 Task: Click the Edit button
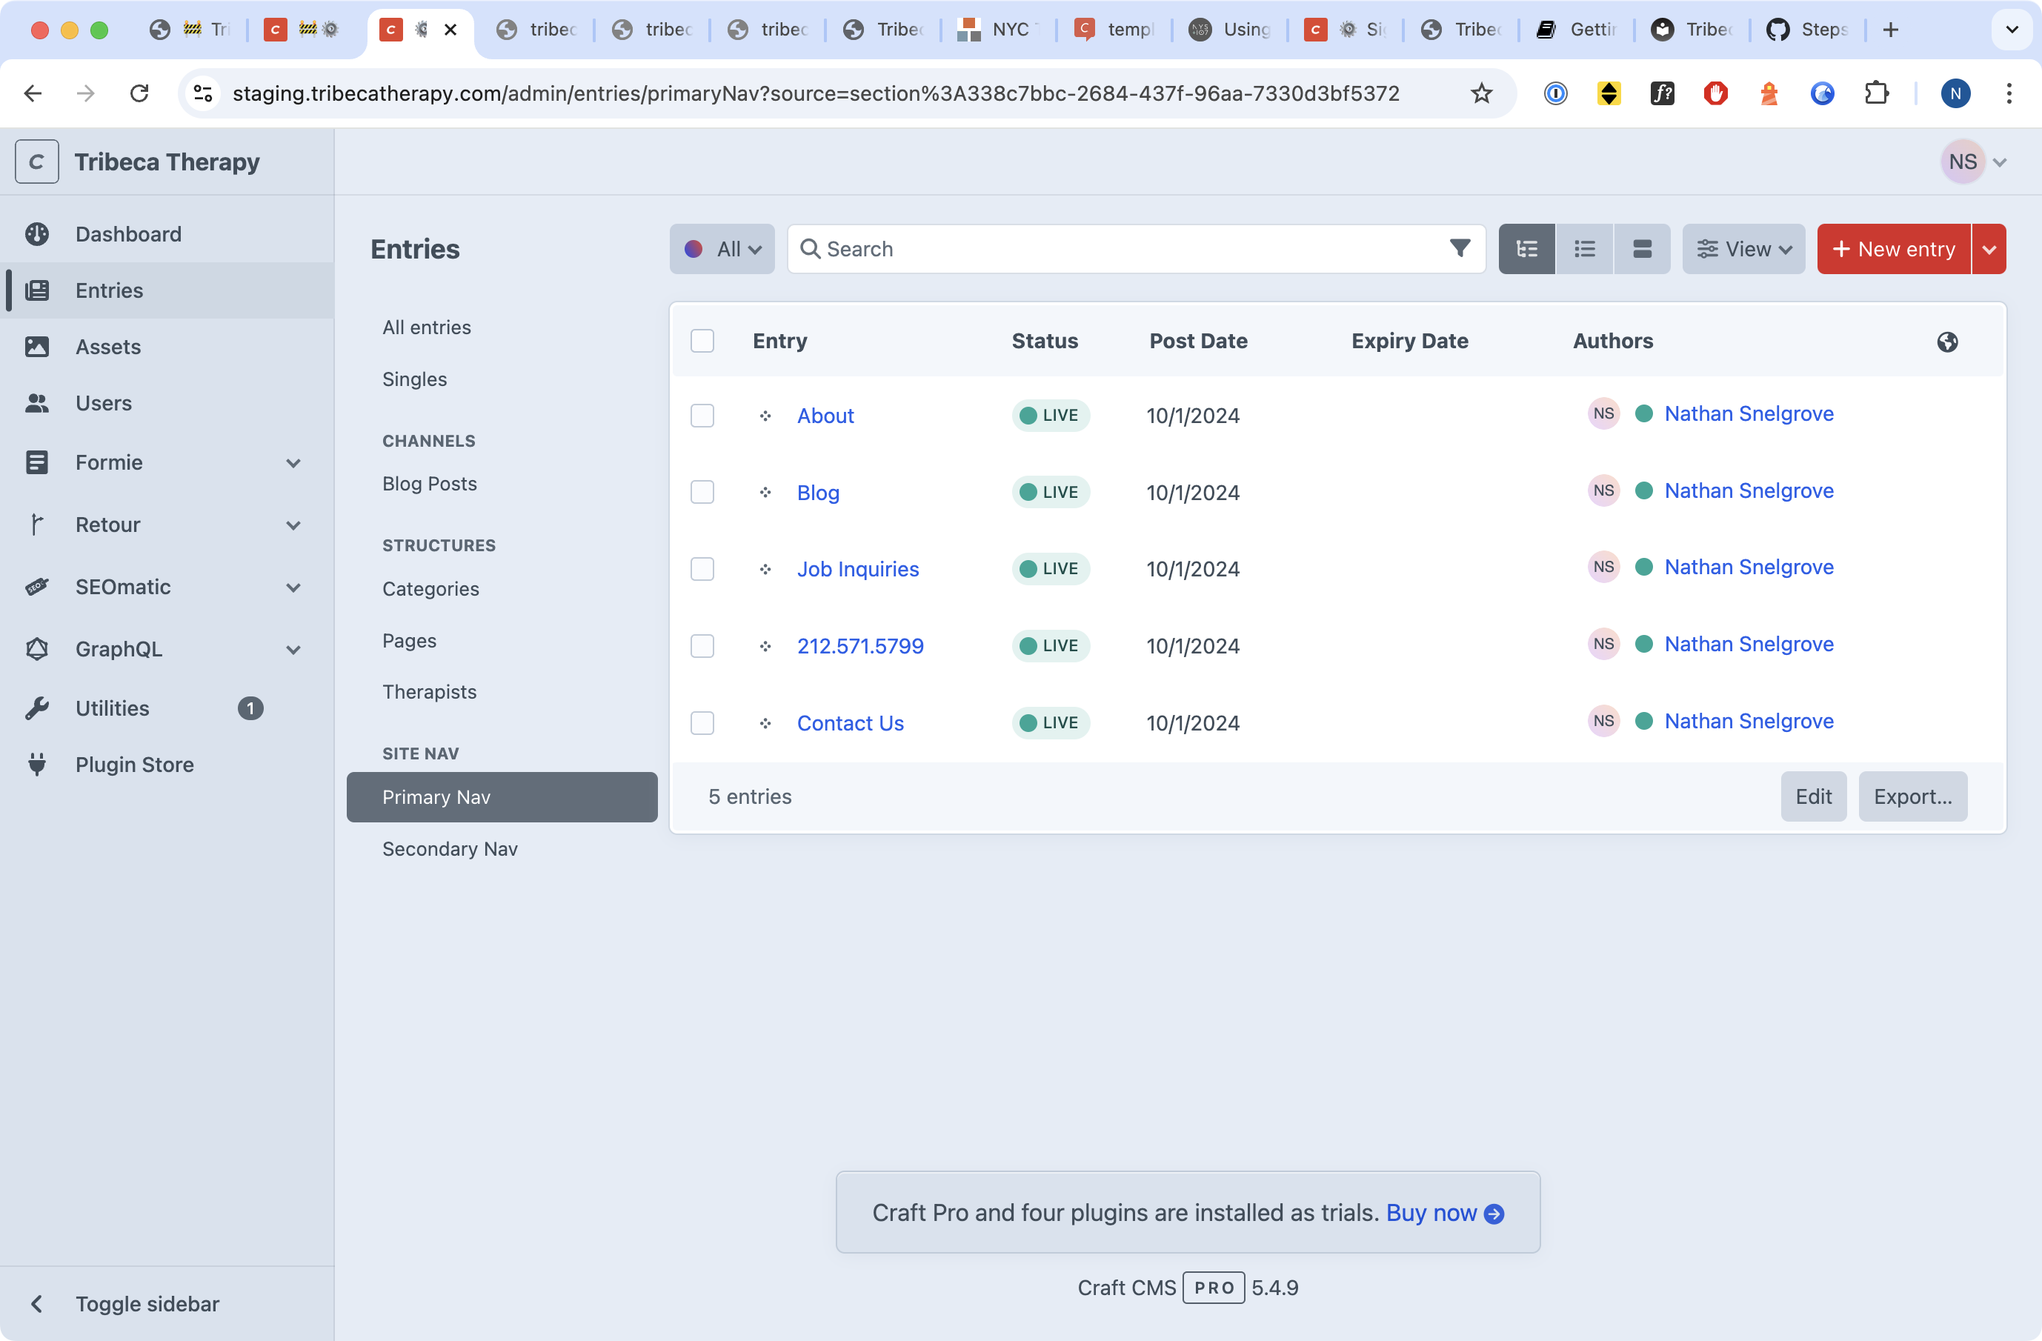click(1813, 796)
